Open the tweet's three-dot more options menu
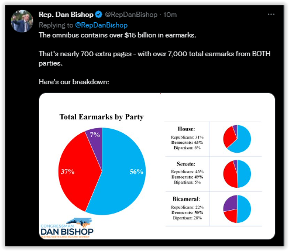Screen dimensions: 289x251 [x=271, y=15]
